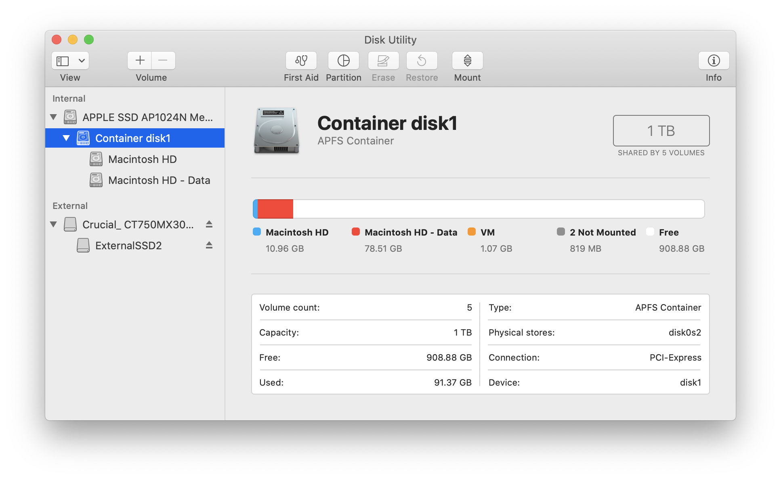Eject the Crucial external drive
Viewport: 781px width, 480px height.
click(x=209, y=224)
